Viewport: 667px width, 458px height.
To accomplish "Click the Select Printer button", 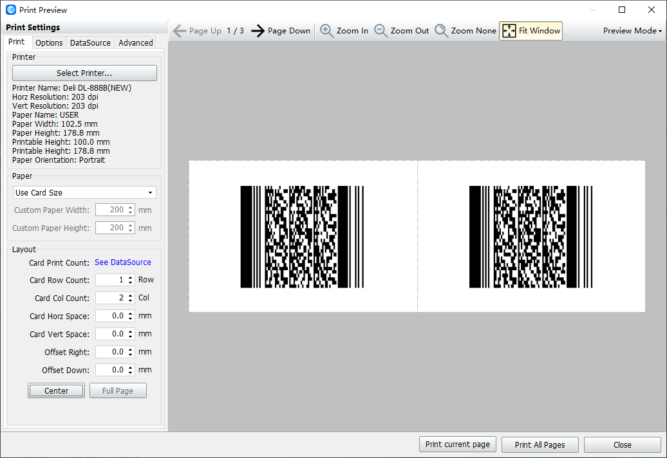I will [x=84, y=73].
